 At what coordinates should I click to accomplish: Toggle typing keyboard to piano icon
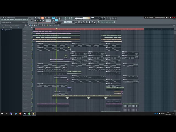click(x=53, y=18)
